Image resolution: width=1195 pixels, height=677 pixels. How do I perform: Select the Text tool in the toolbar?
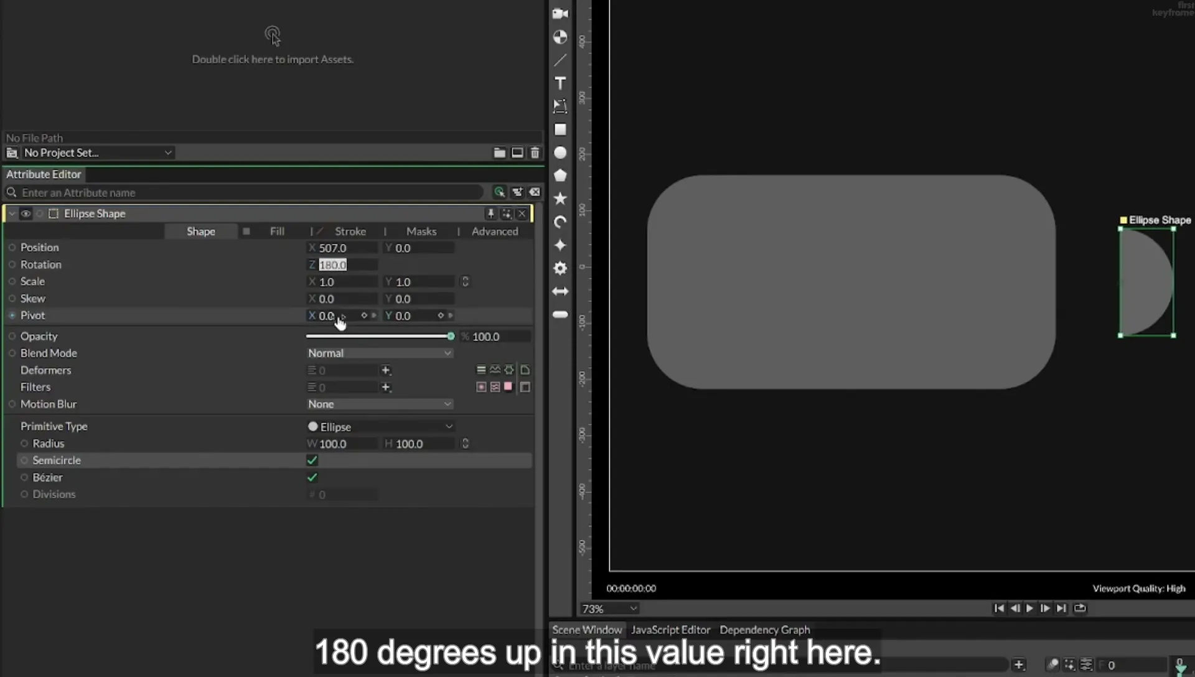click(x=560, y=83)
